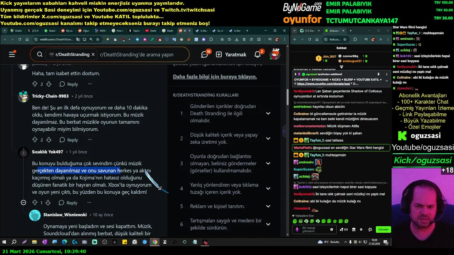The width and height of the screenshot is (454, 255).
Task: Collapse the Sıcaklık Yok497 comment thread
Action: pyautogui.click(x=23, y=203)
